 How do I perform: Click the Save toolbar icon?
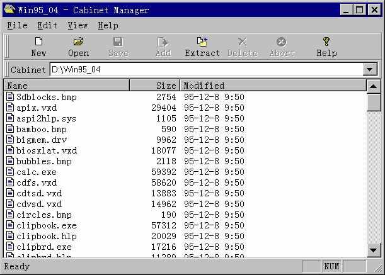(x=118, y=42)
